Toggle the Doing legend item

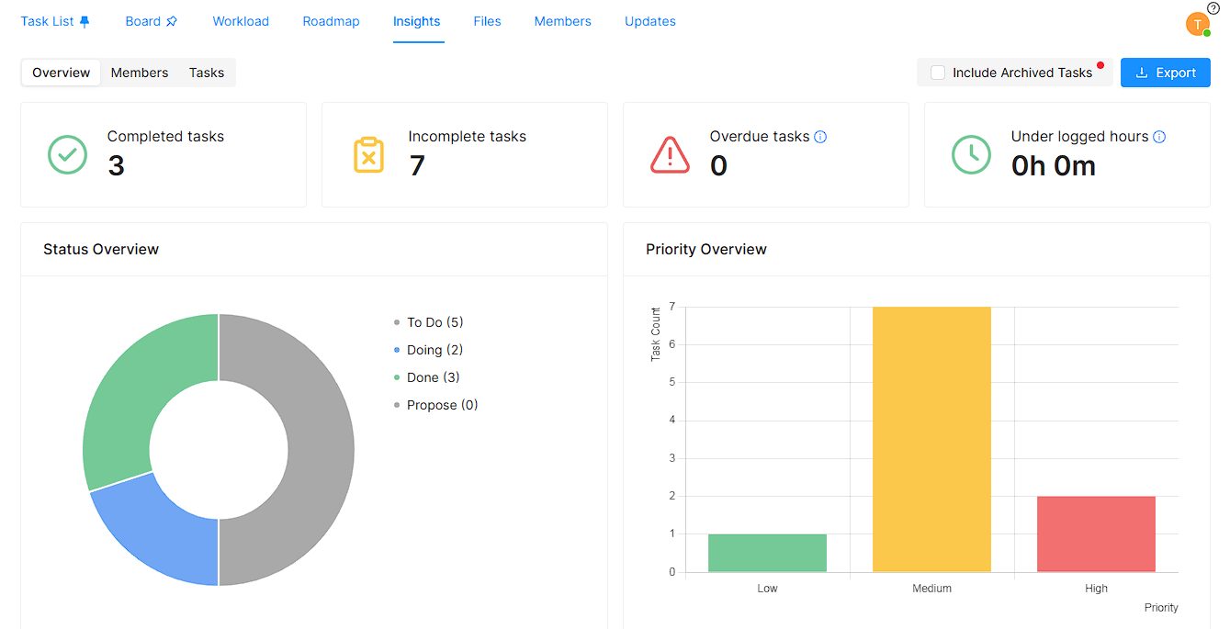click(434, 350)
